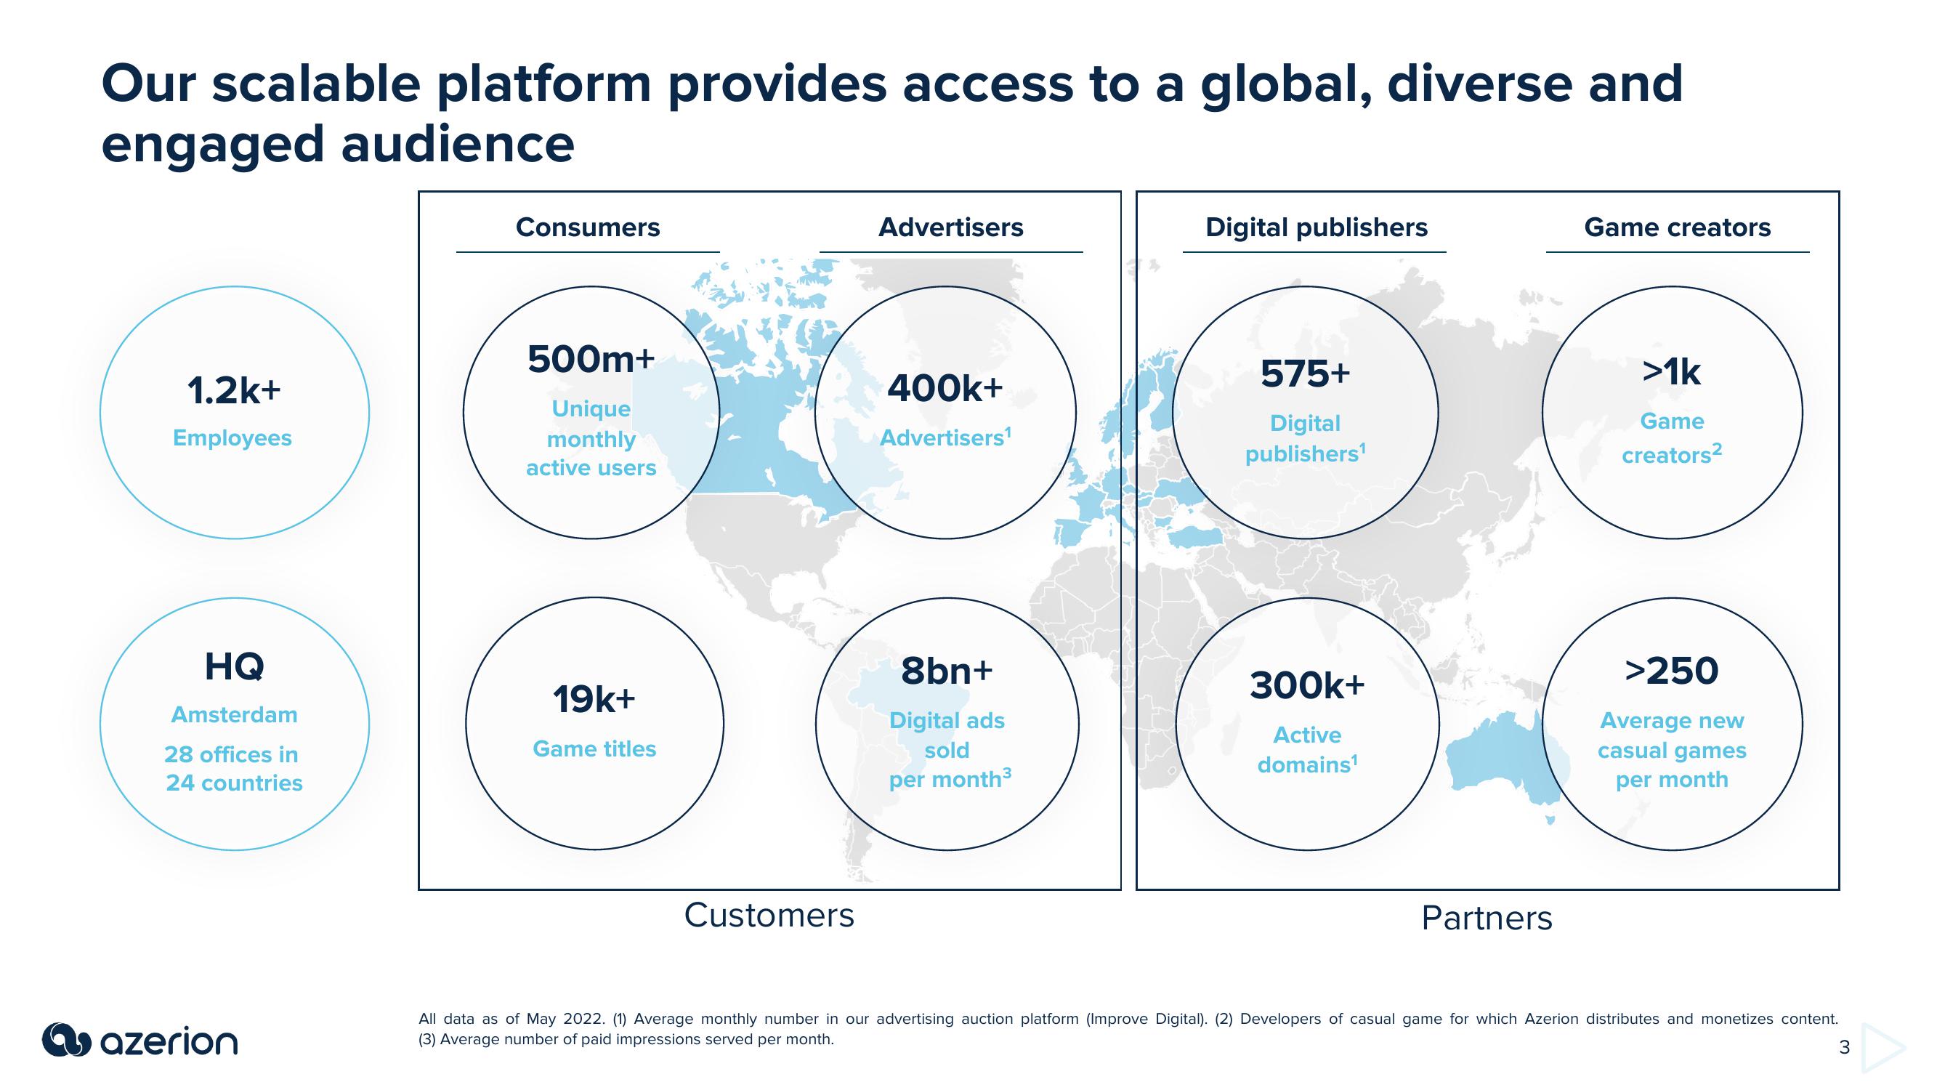
Task: Click the azerion logo icon
Action: (x=66, y=1041)
